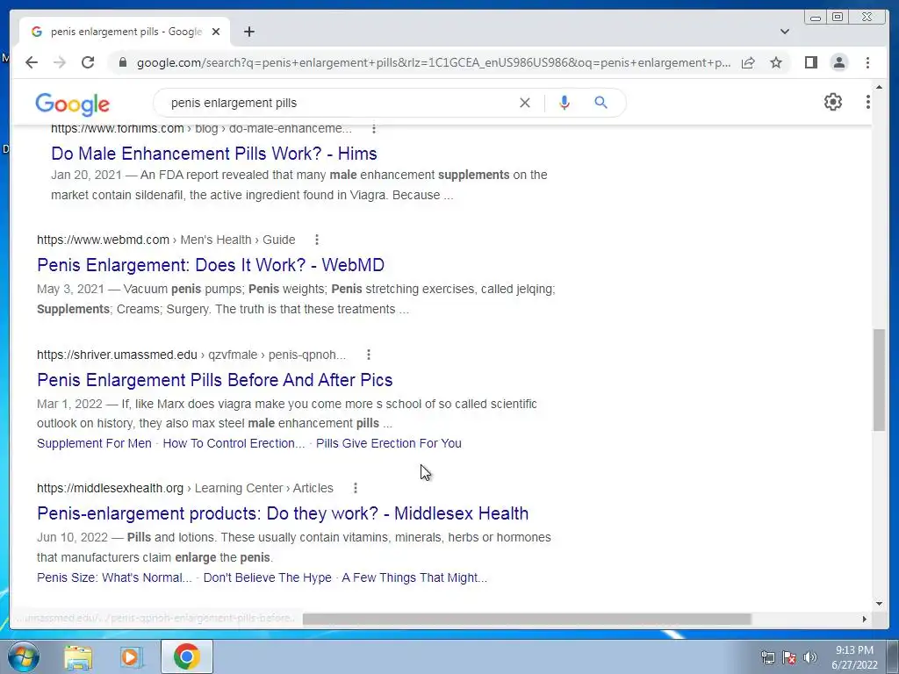Click the https://middlesexhealth.org breadcrumb URL
The width and height of the screenshot is (899, 674).
[110, 488]
